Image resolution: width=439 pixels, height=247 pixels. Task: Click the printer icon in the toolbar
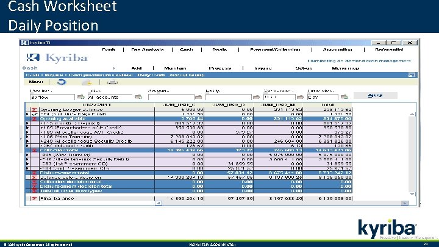point(112,82)
